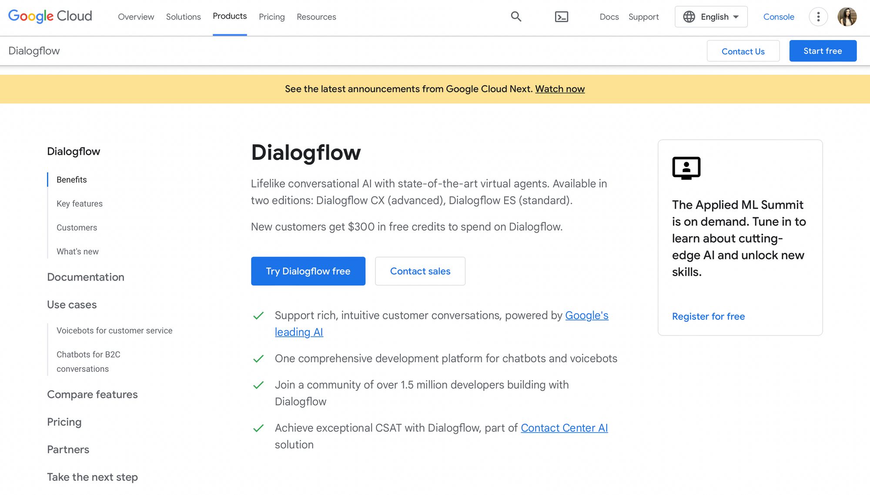The image size is (870, 495).
Task: Click the Watch now announcement link
Action: (559, 89)
